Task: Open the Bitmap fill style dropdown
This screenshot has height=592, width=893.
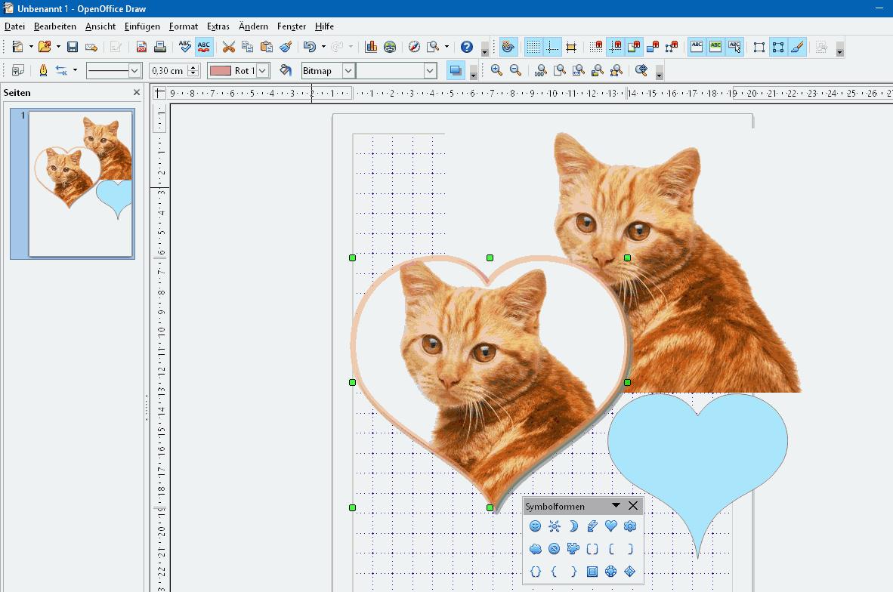Action: tap(348, 70)
